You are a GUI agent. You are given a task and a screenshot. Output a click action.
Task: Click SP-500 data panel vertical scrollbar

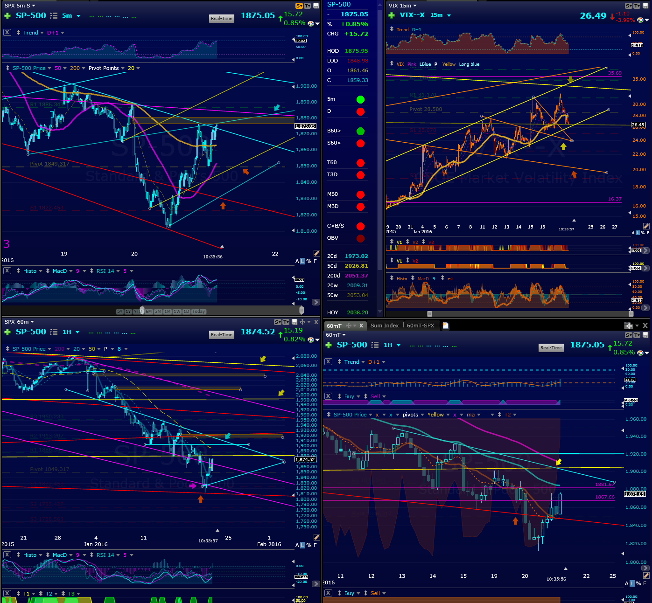coord(379,140)
